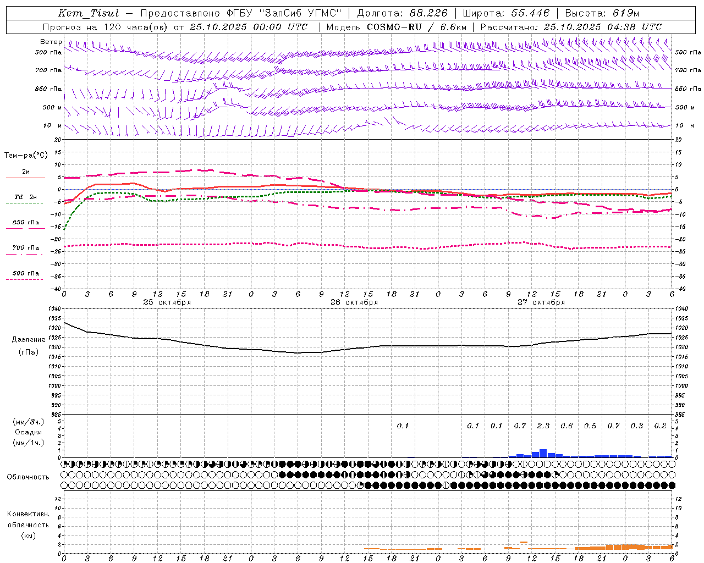Click the computed time 'Рассчитано: 25.10.2025 04:38 UTC'
Screen dimensions: 704x563
(571, 27)
